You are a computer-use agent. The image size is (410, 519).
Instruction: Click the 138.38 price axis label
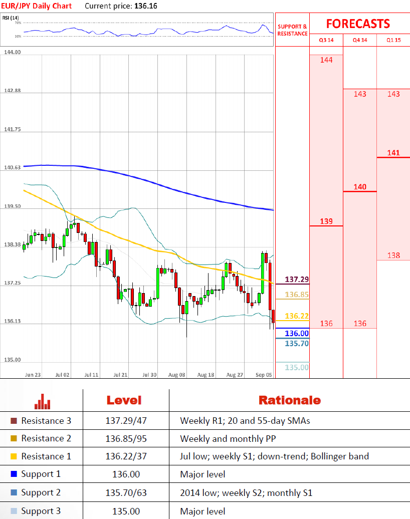[12, 244]
